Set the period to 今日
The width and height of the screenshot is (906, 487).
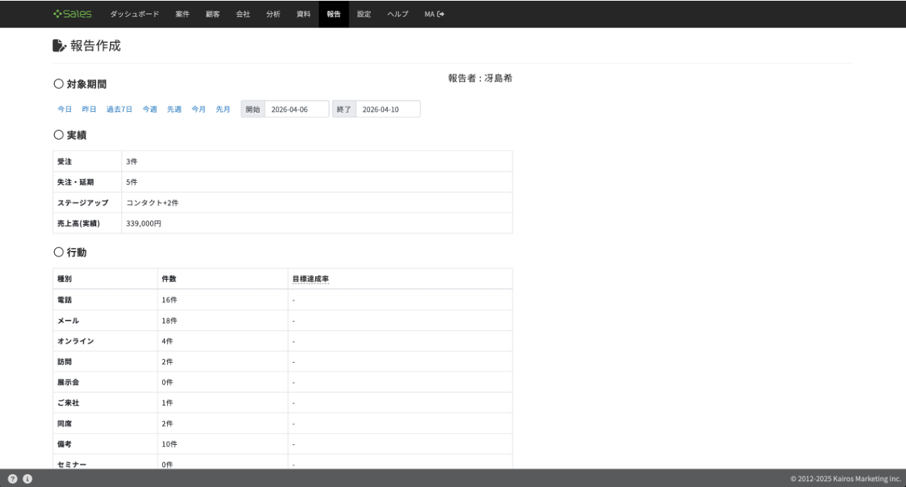click(x=65, y=110)
